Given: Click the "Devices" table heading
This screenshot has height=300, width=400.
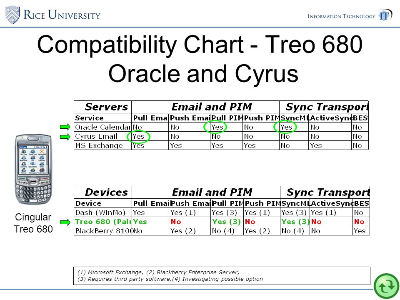Looking at the screenshot, I should click(x=106, y=192).
